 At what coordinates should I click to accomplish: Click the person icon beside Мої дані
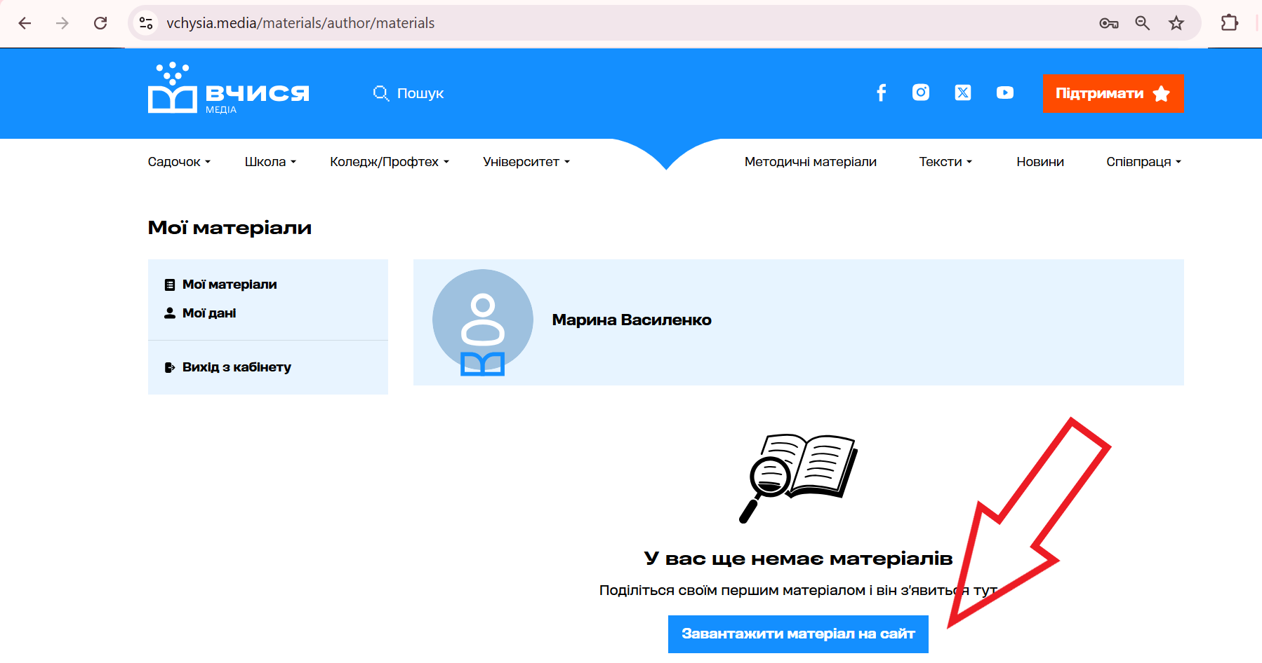[x=170, y=313]
